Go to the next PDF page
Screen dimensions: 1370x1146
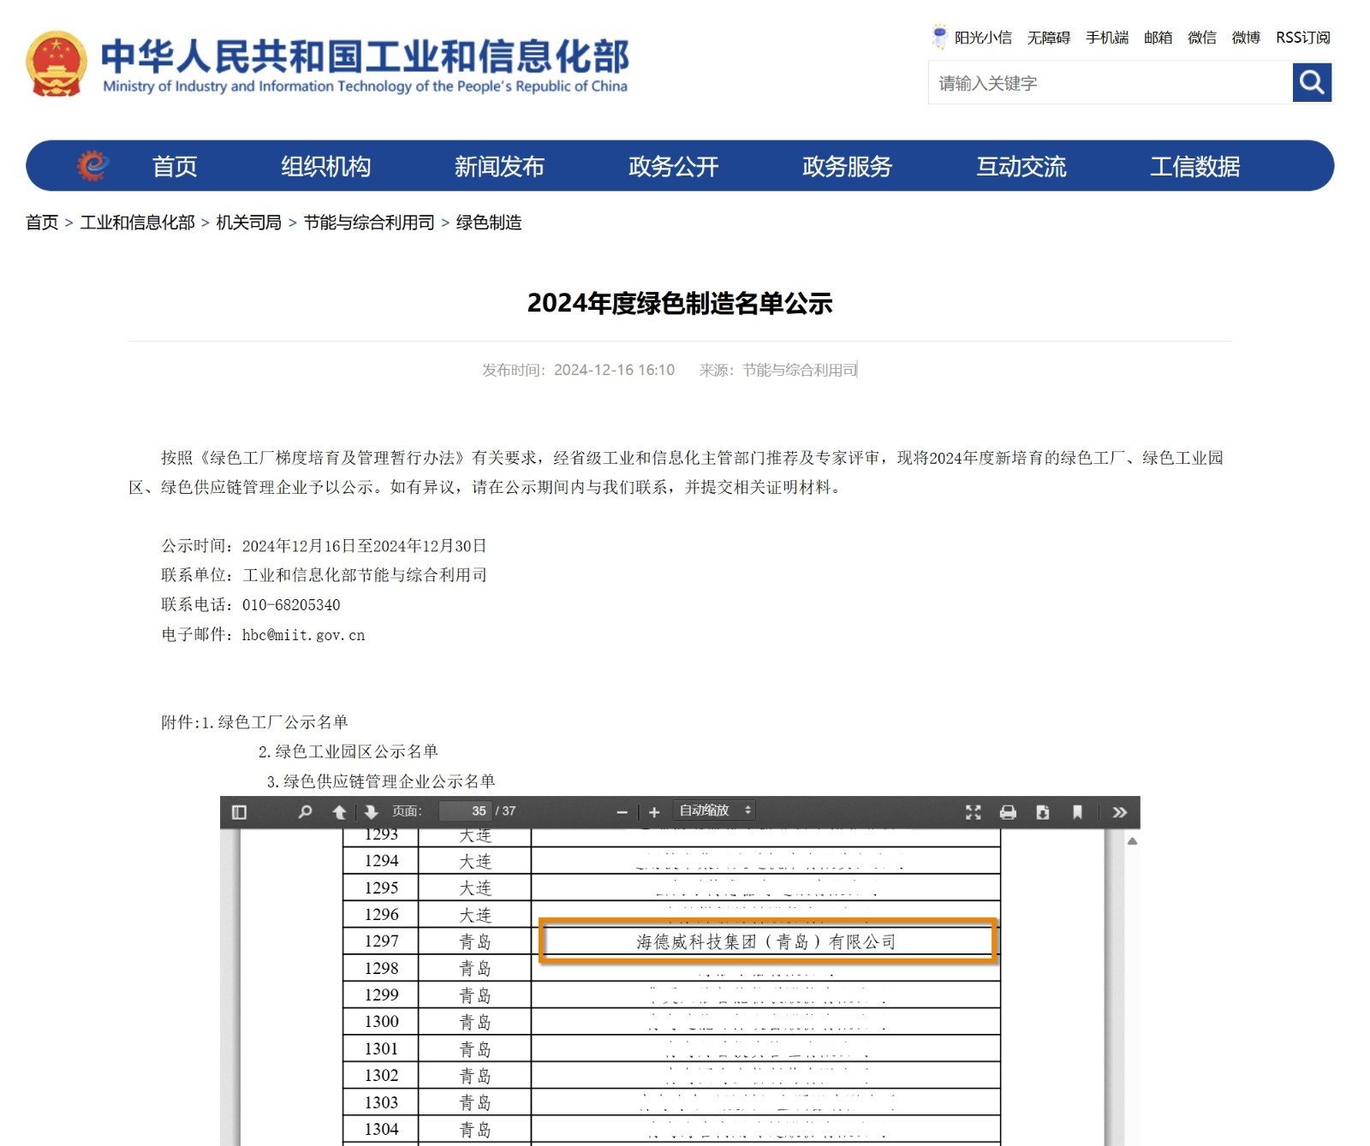click(x=370, y=811)
